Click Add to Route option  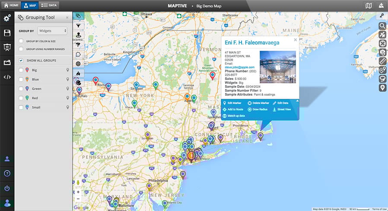pos(233,110)
